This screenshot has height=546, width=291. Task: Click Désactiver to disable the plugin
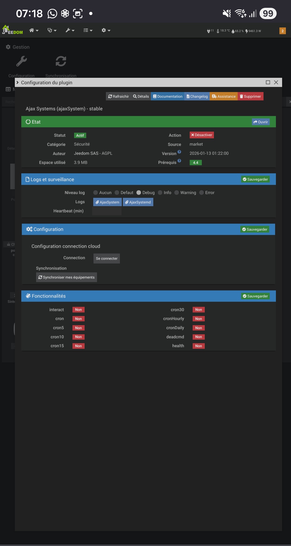pyautogui.click(x=202, y=135)
